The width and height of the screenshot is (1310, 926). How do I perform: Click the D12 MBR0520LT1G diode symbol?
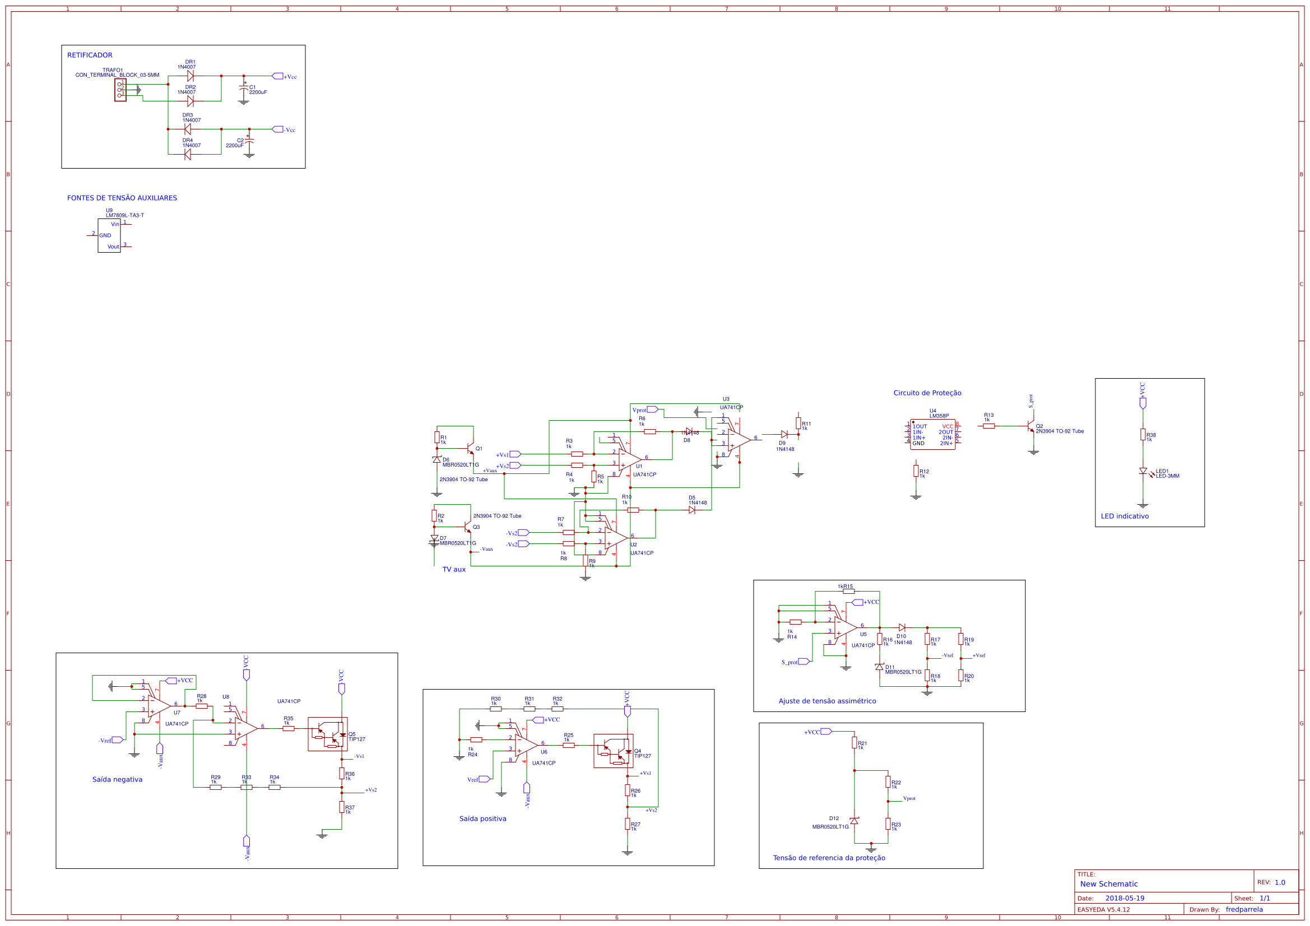854,821
